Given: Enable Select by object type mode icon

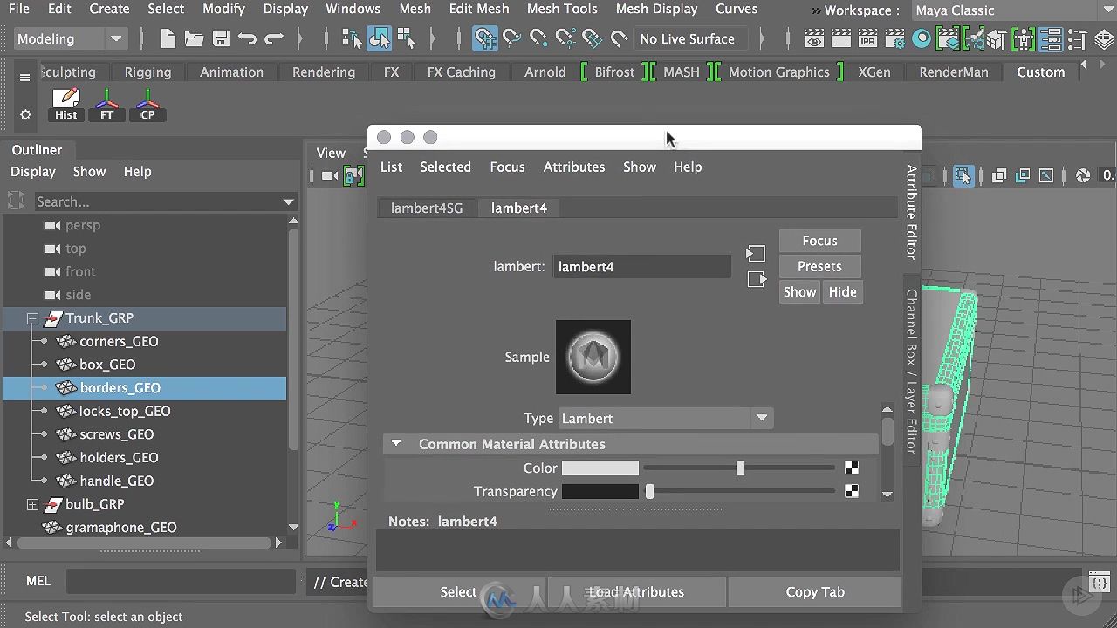Looking at the screenshot, I should pyautogui.click(x=379, y=38).
